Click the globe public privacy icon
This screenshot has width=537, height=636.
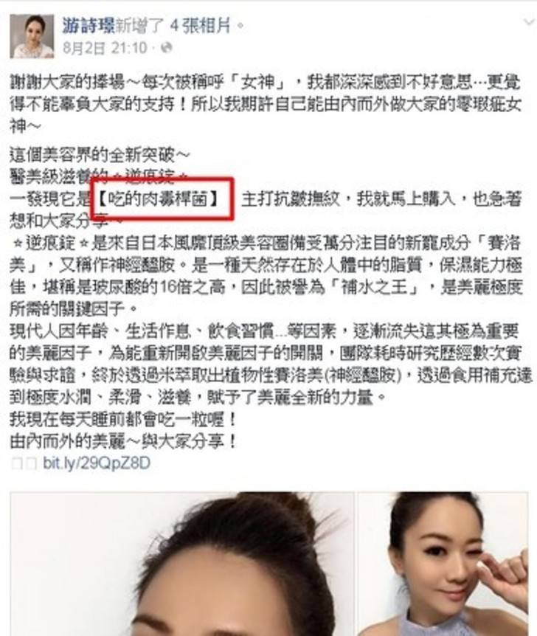pos(166,48)
